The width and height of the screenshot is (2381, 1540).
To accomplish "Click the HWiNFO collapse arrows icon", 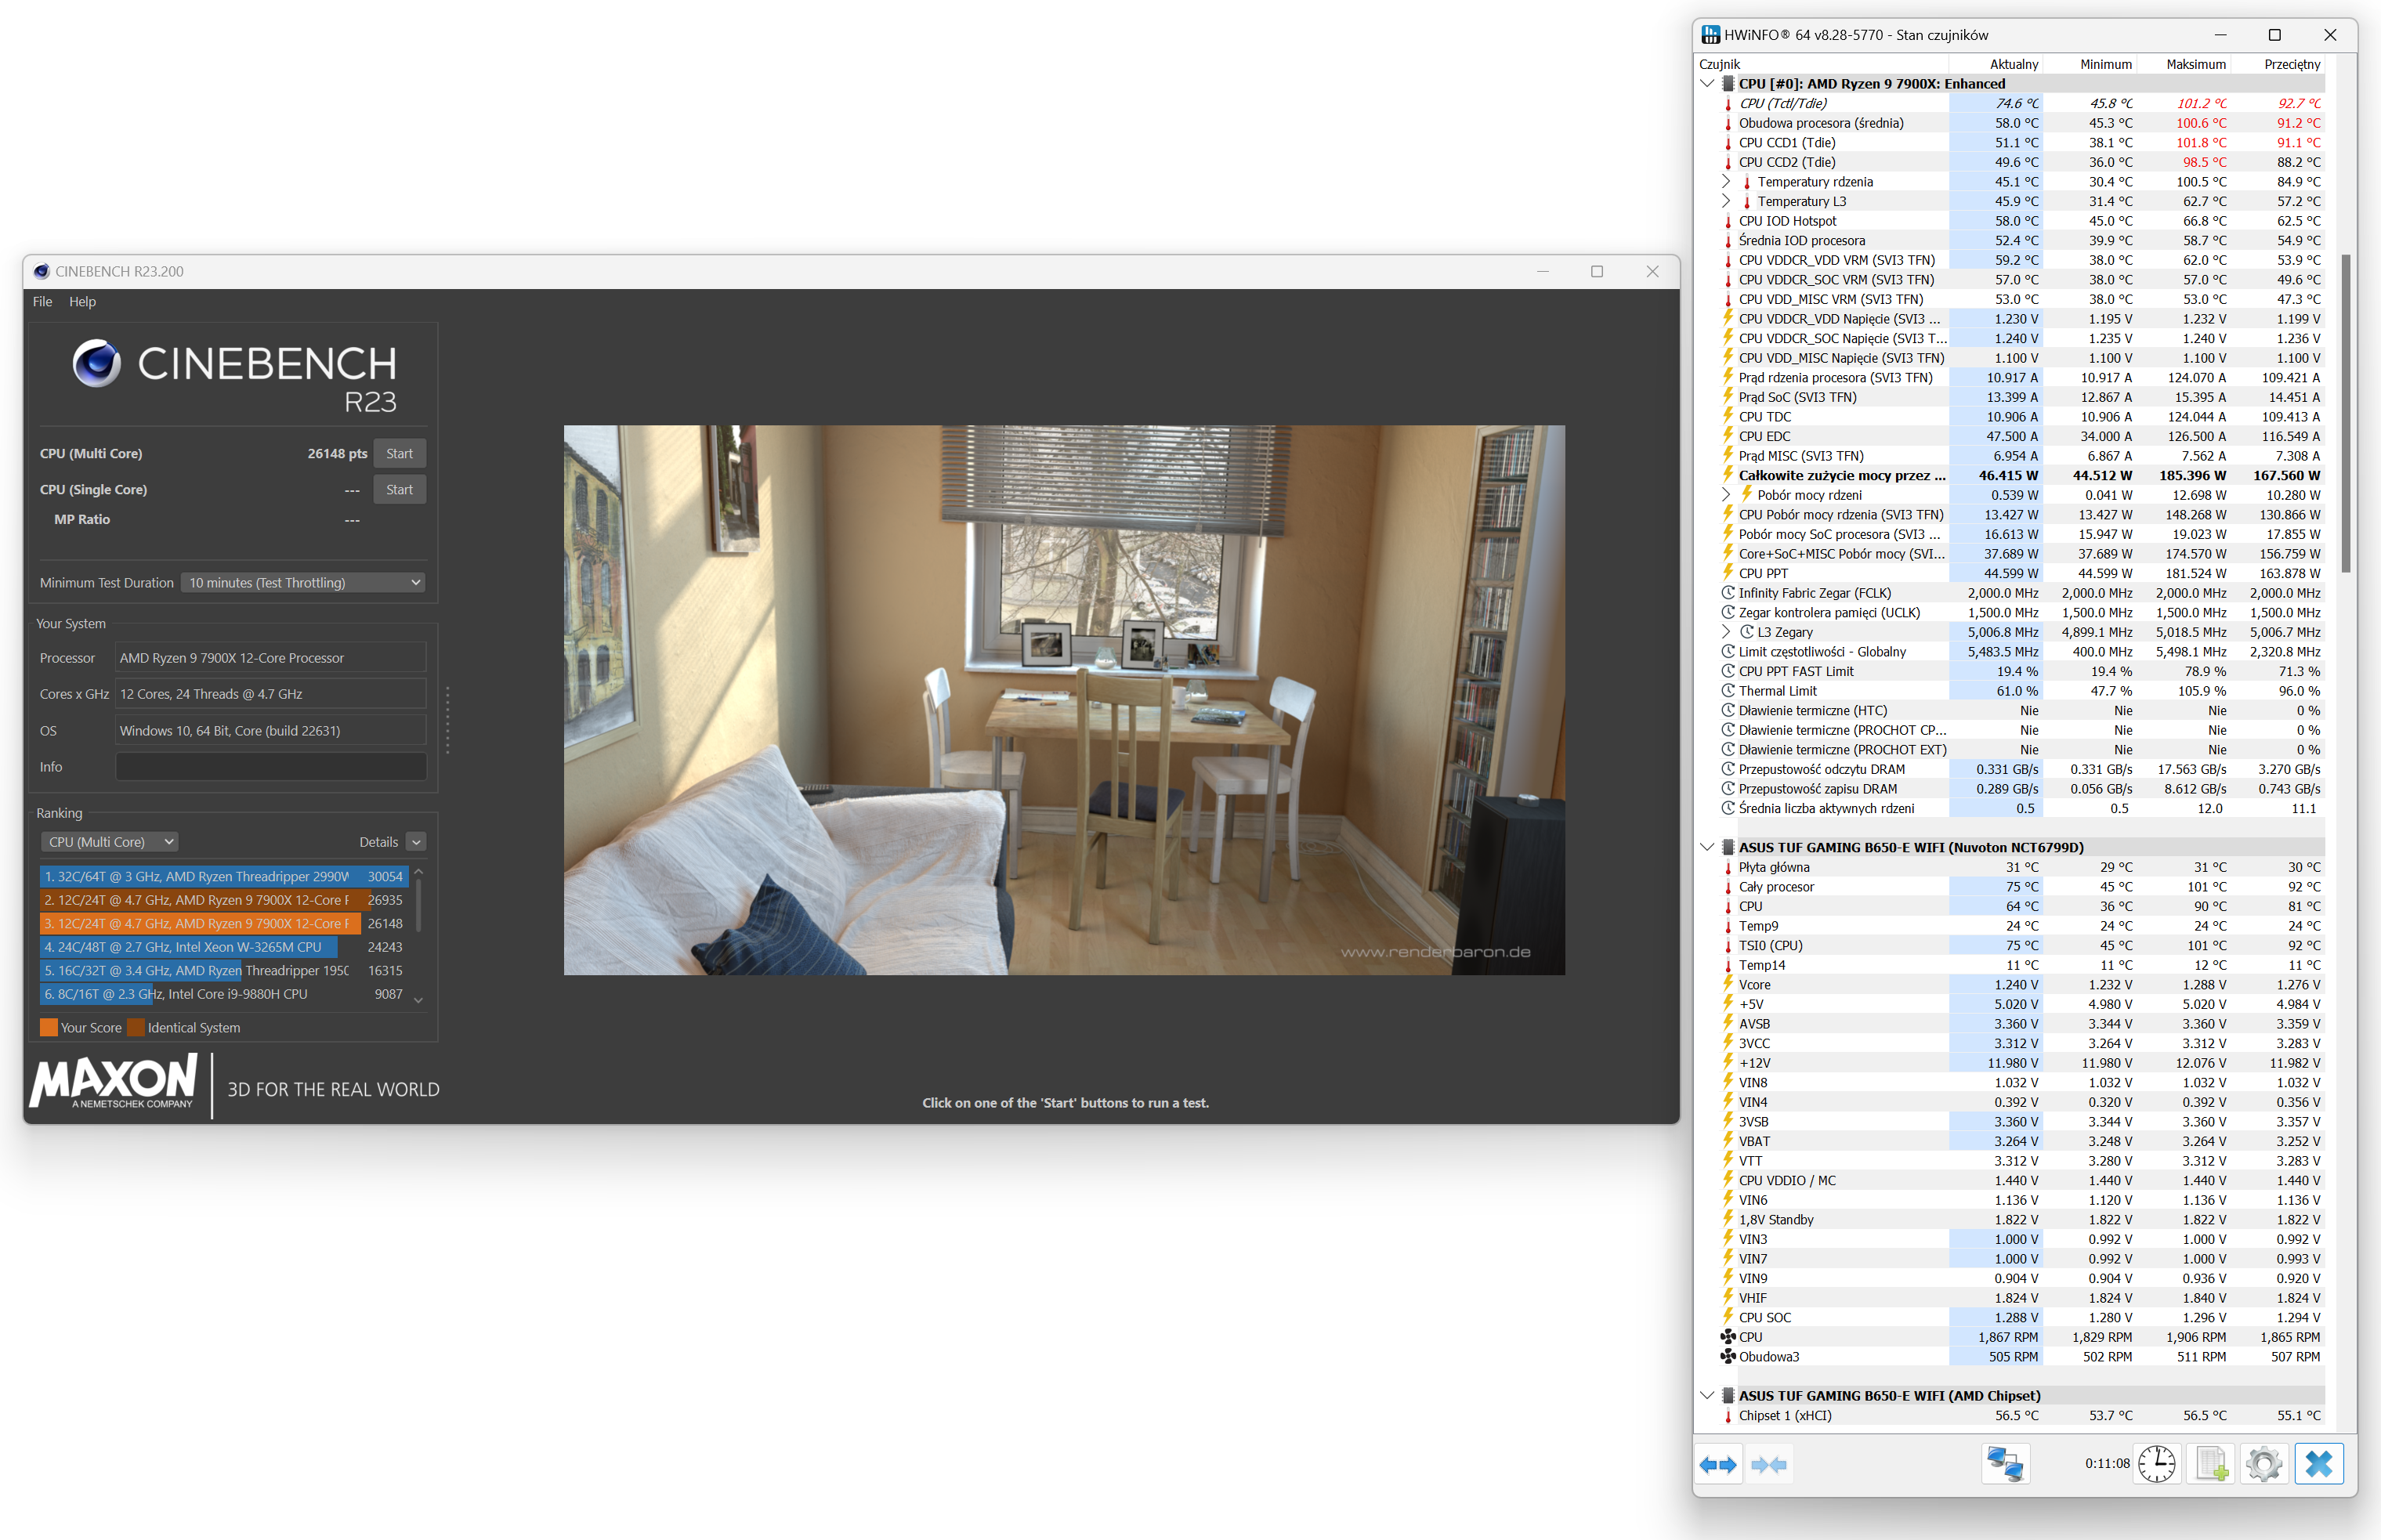I will point(1768,1465).
